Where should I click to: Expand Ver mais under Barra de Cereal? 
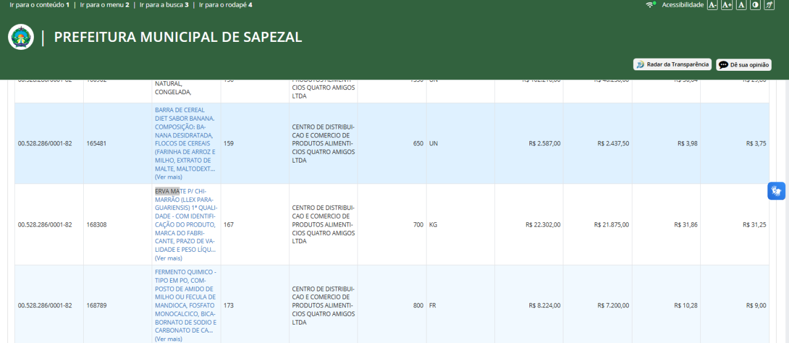click(168, 177)
